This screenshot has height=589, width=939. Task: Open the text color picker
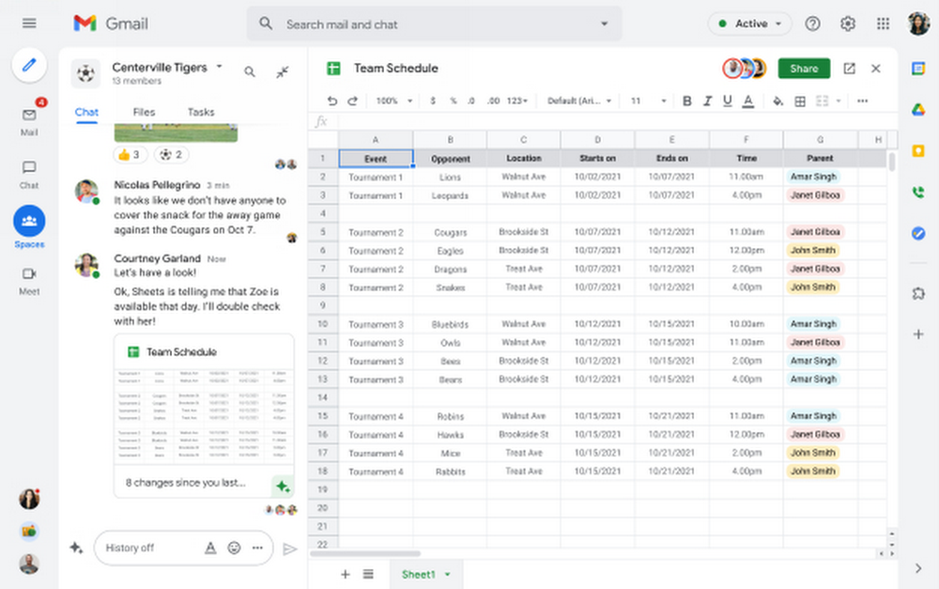pyautogui.click(x=748, y=101)
